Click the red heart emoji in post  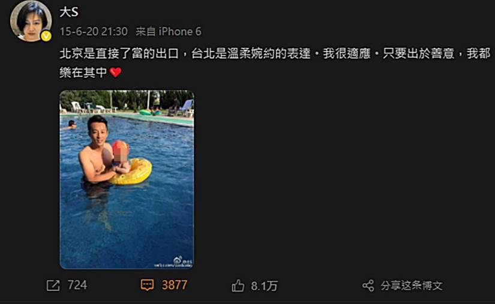[x=116, y=73]
